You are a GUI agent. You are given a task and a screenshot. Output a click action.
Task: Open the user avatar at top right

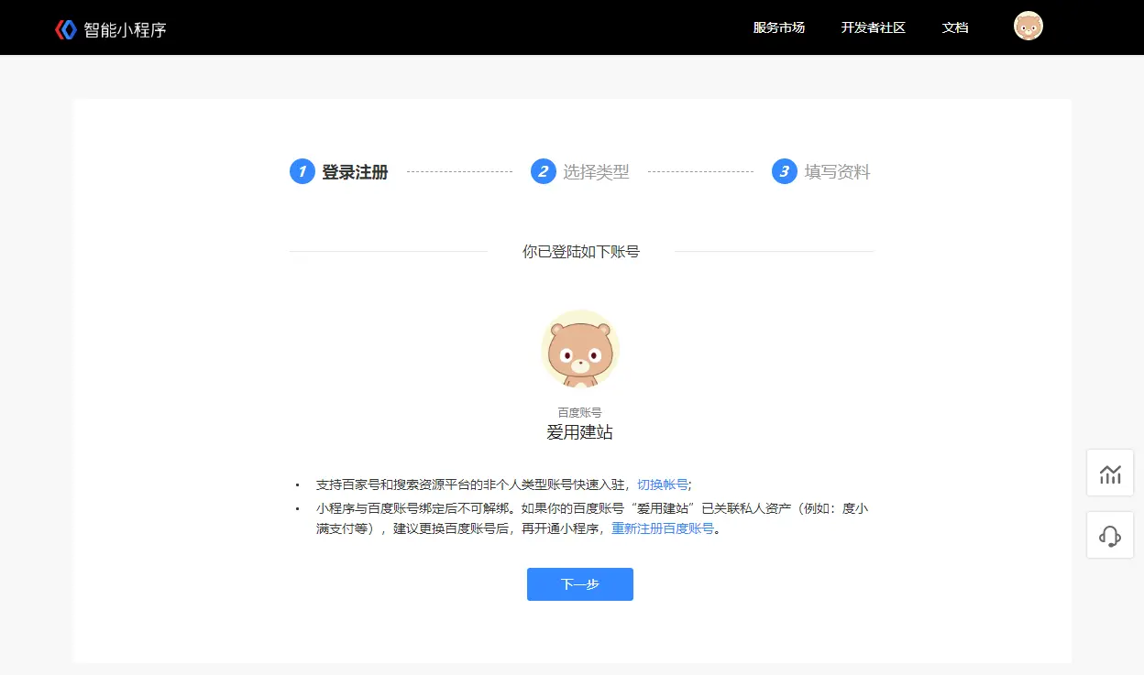1028,26
